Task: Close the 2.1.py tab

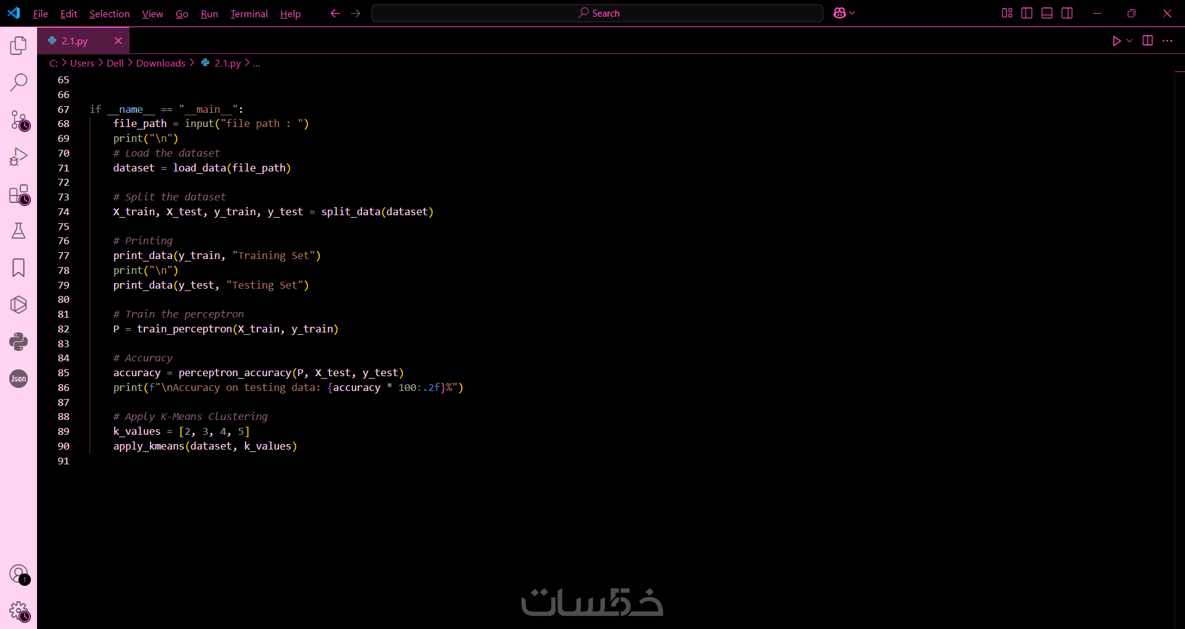Action: (118, 41)
